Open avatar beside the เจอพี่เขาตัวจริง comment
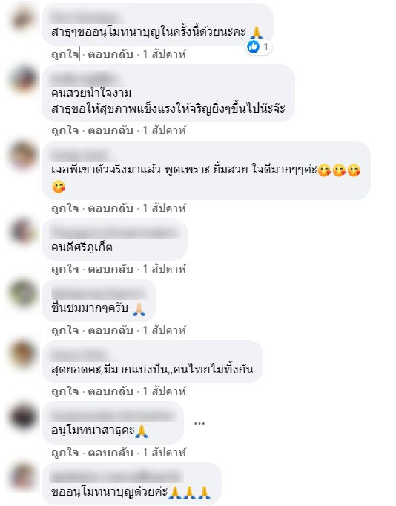 tap(22, 155)
